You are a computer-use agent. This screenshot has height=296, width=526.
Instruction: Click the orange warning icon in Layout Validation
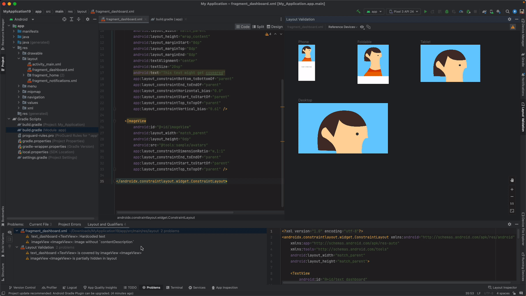[512, 27]
